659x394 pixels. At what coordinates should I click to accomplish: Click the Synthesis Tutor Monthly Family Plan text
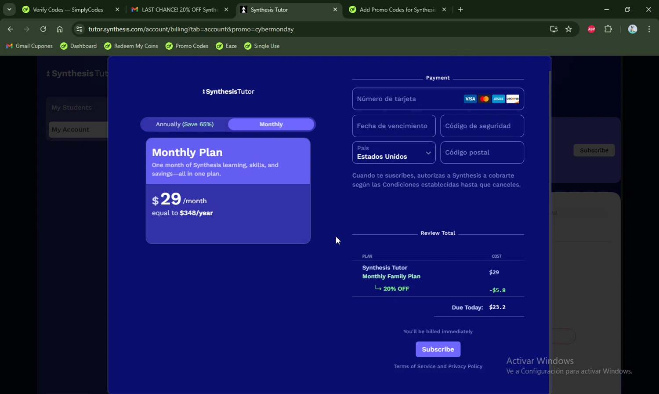[391, 272]
